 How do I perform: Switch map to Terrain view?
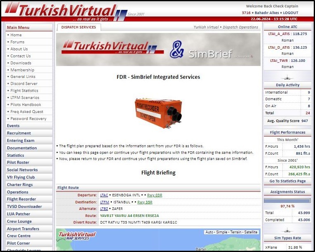236,232
